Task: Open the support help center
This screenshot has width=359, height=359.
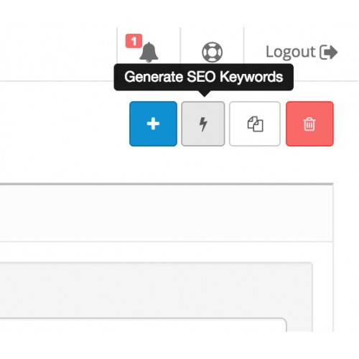Action: (x=212, y=52)
